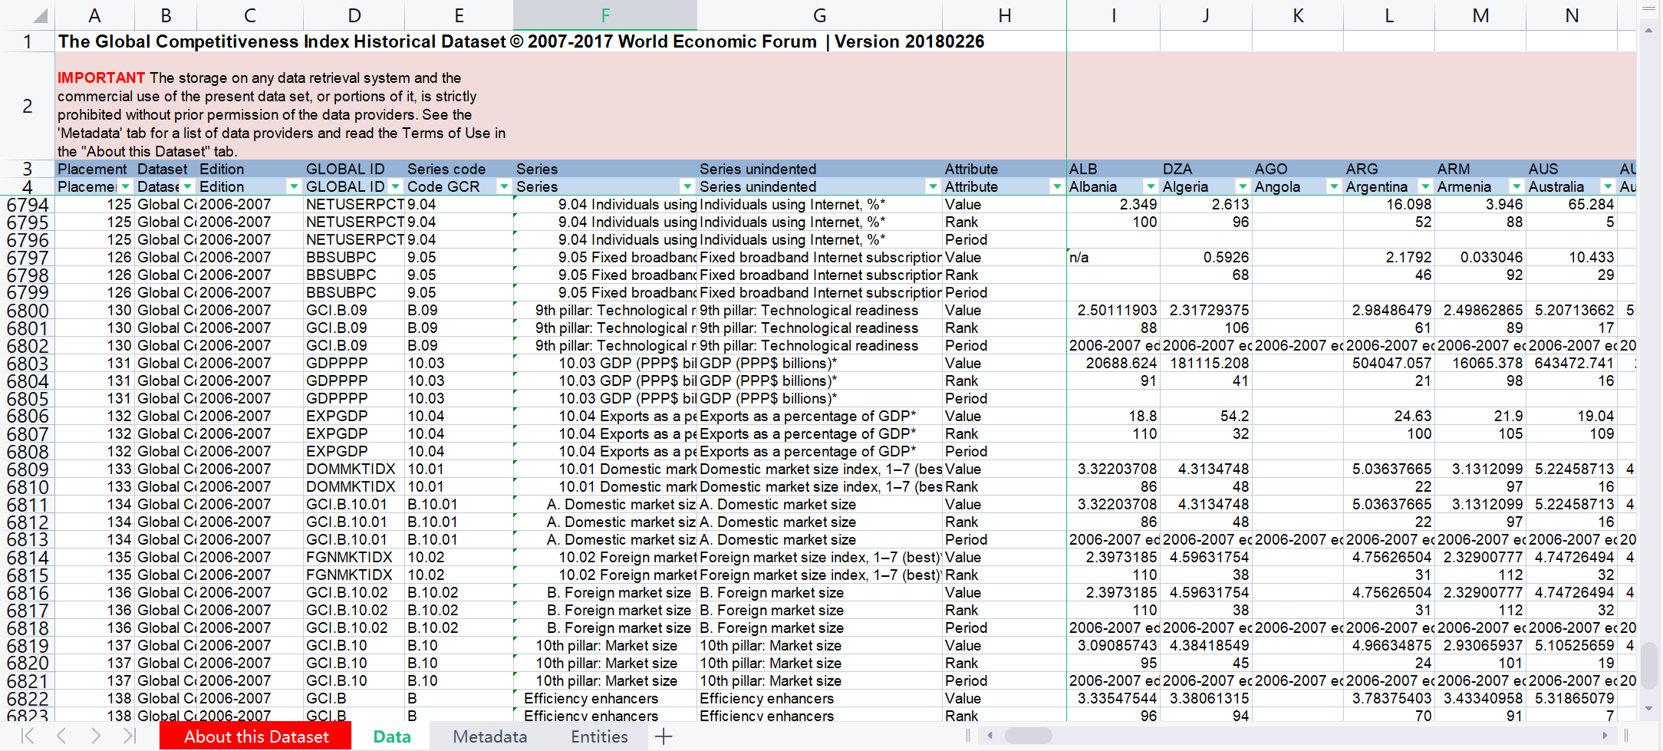Viewport: 1663px width, 751px height.
Task: Open the About this Dataset tab
Action: (255, 736)
